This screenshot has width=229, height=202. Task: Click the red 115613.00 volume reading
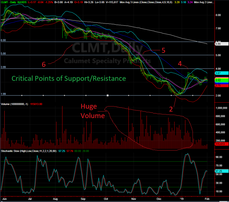[x=36, y=104]
